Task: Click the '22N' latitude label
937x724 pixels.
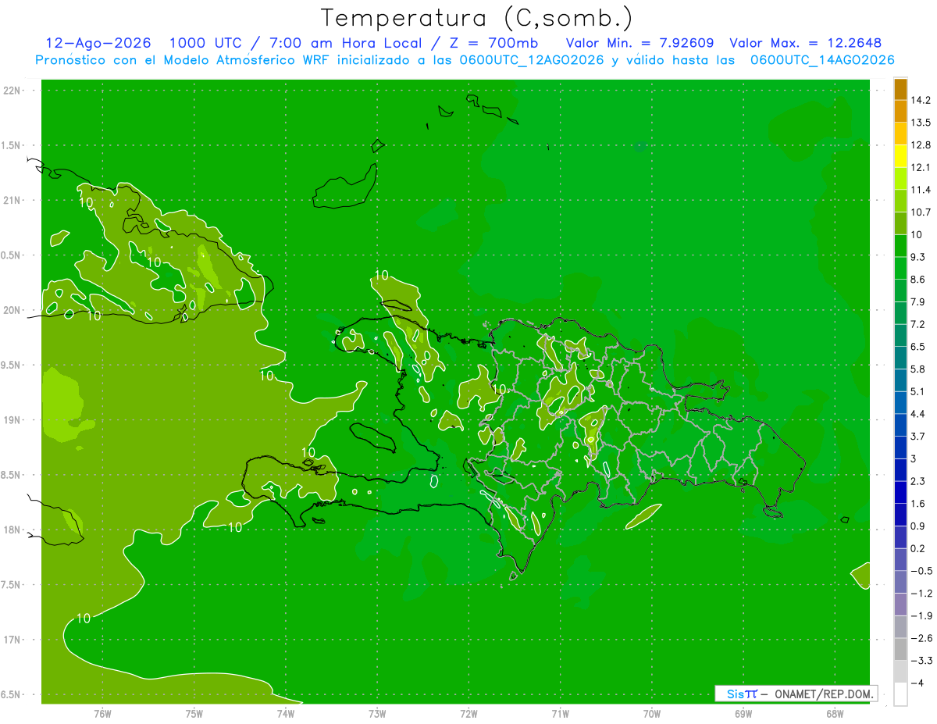Action: click(x=12, y=91)
